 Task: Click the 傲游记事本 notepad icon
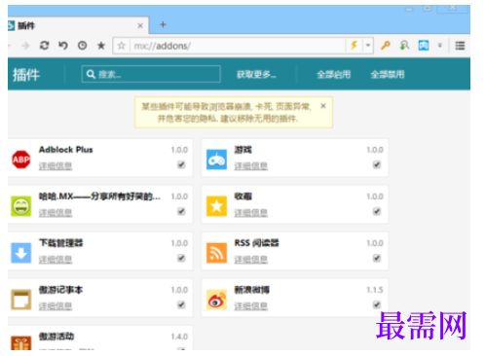(21, 300)
